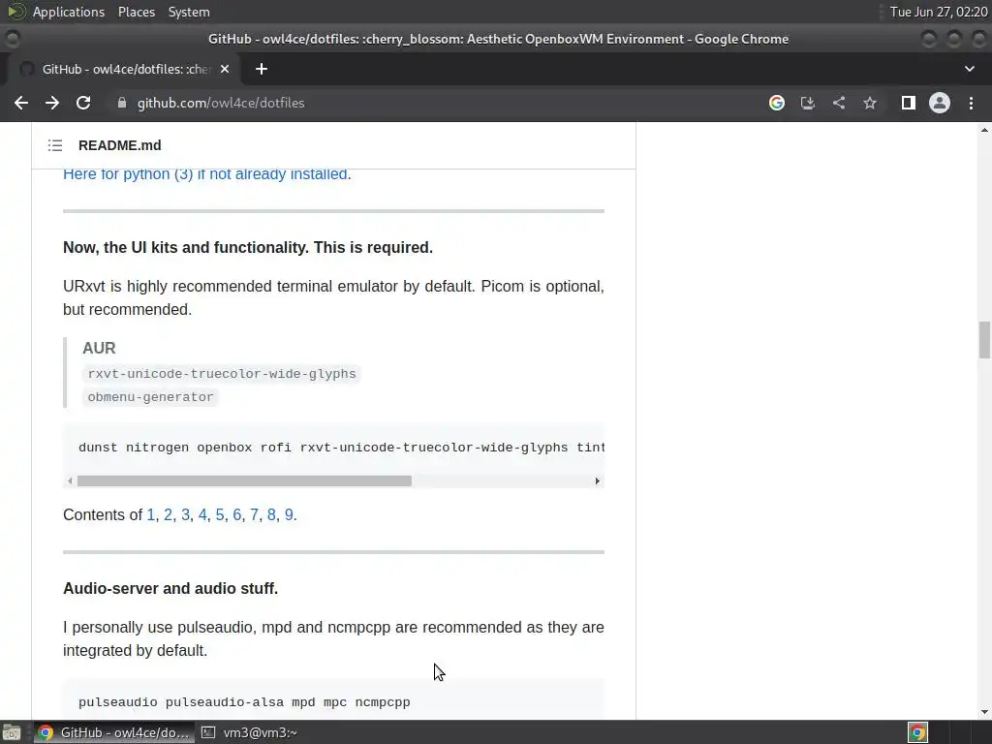Open the System menu
This screenshot has height=744, width=992.
tap(189, 12)
